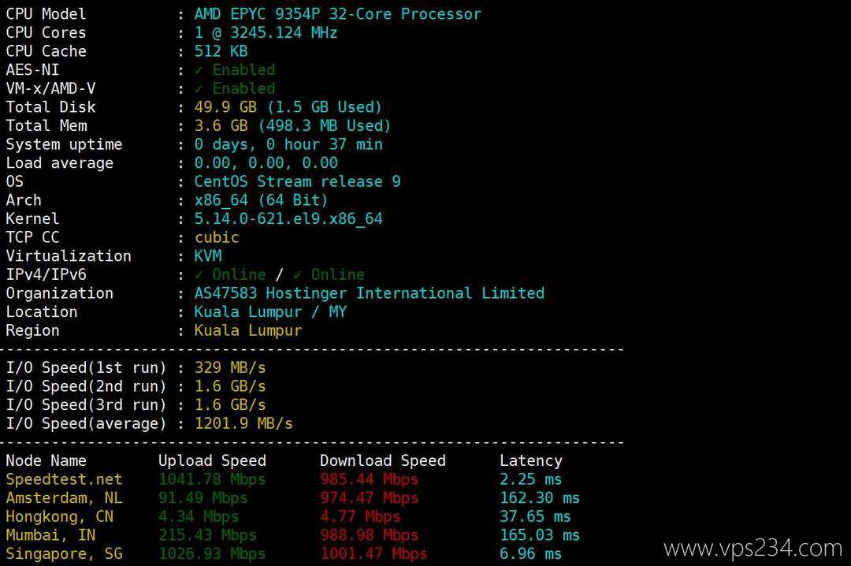
Task: Click the kernel version 5.14.0-621 text
Action: (x=288, y=219)
